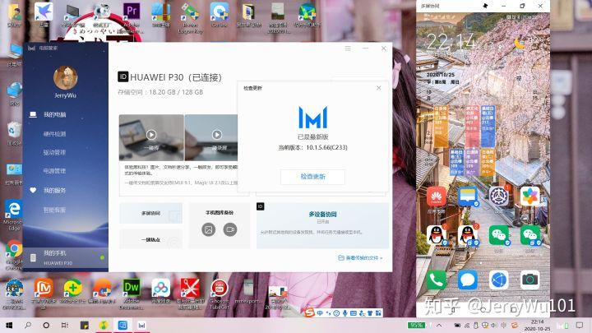Open Windows taskbar search
Viewport: 592px width, 333px height.
[x=28, y=325]
